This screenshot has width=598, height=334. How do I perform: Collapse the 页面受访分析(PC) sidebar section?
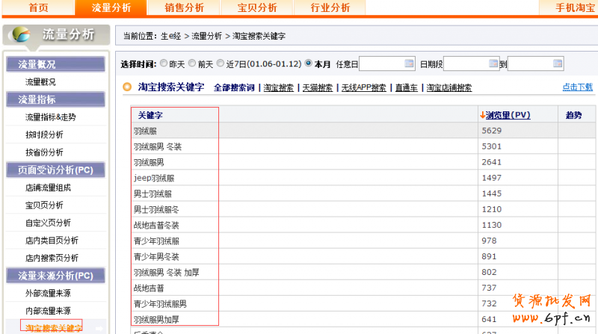(x=54, y=170)
